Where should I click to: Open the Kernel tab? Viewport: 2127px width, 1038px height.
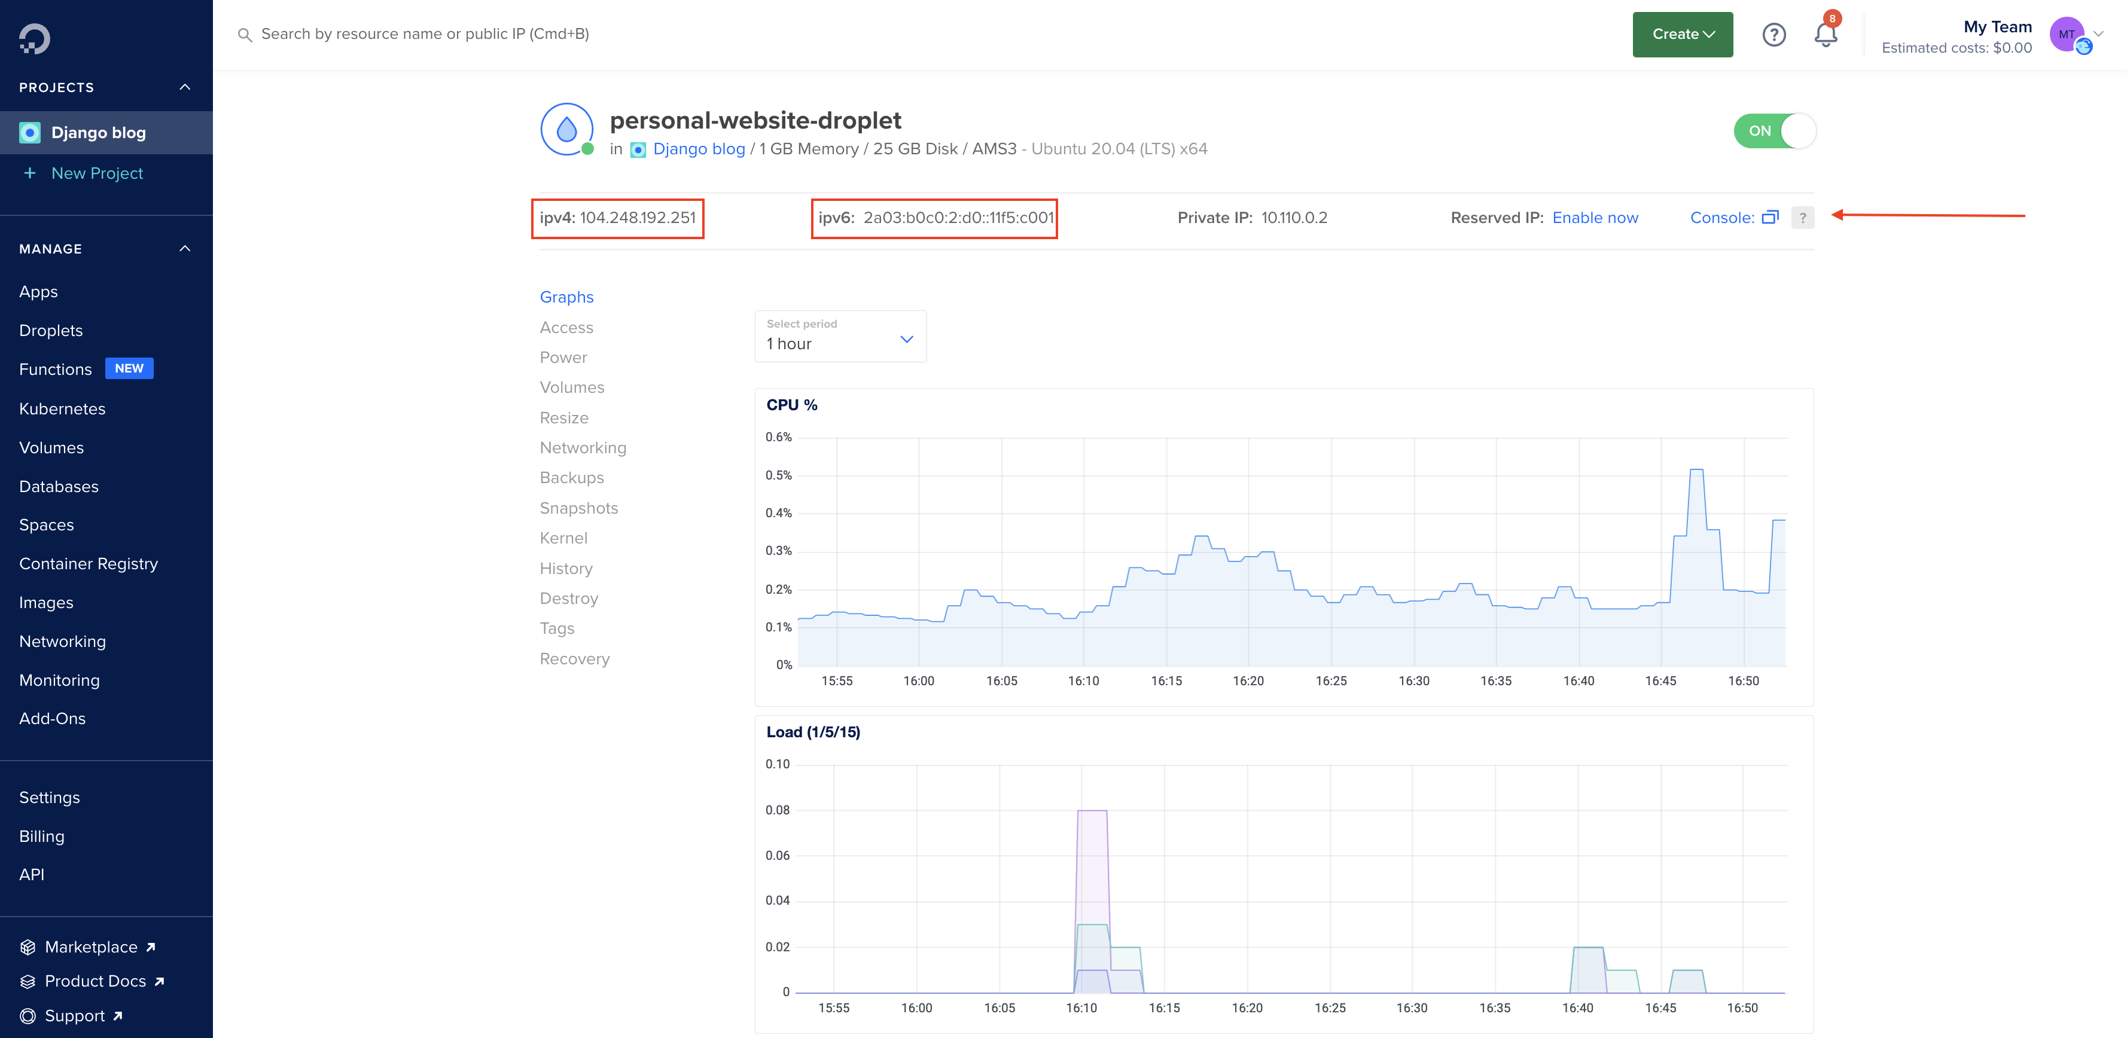click(563, 538)
